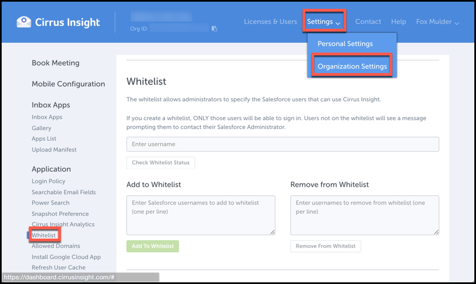Expand the Fox Mulder account menu
This screenshot has width=476, height=284.
coord(437,22)
